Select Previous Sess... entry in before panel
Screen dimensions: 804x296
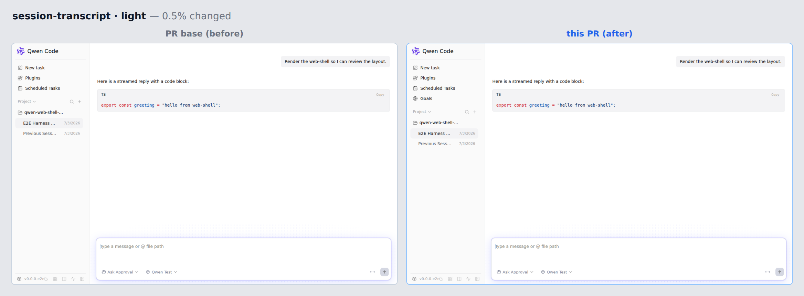click(x=49, y=134)
